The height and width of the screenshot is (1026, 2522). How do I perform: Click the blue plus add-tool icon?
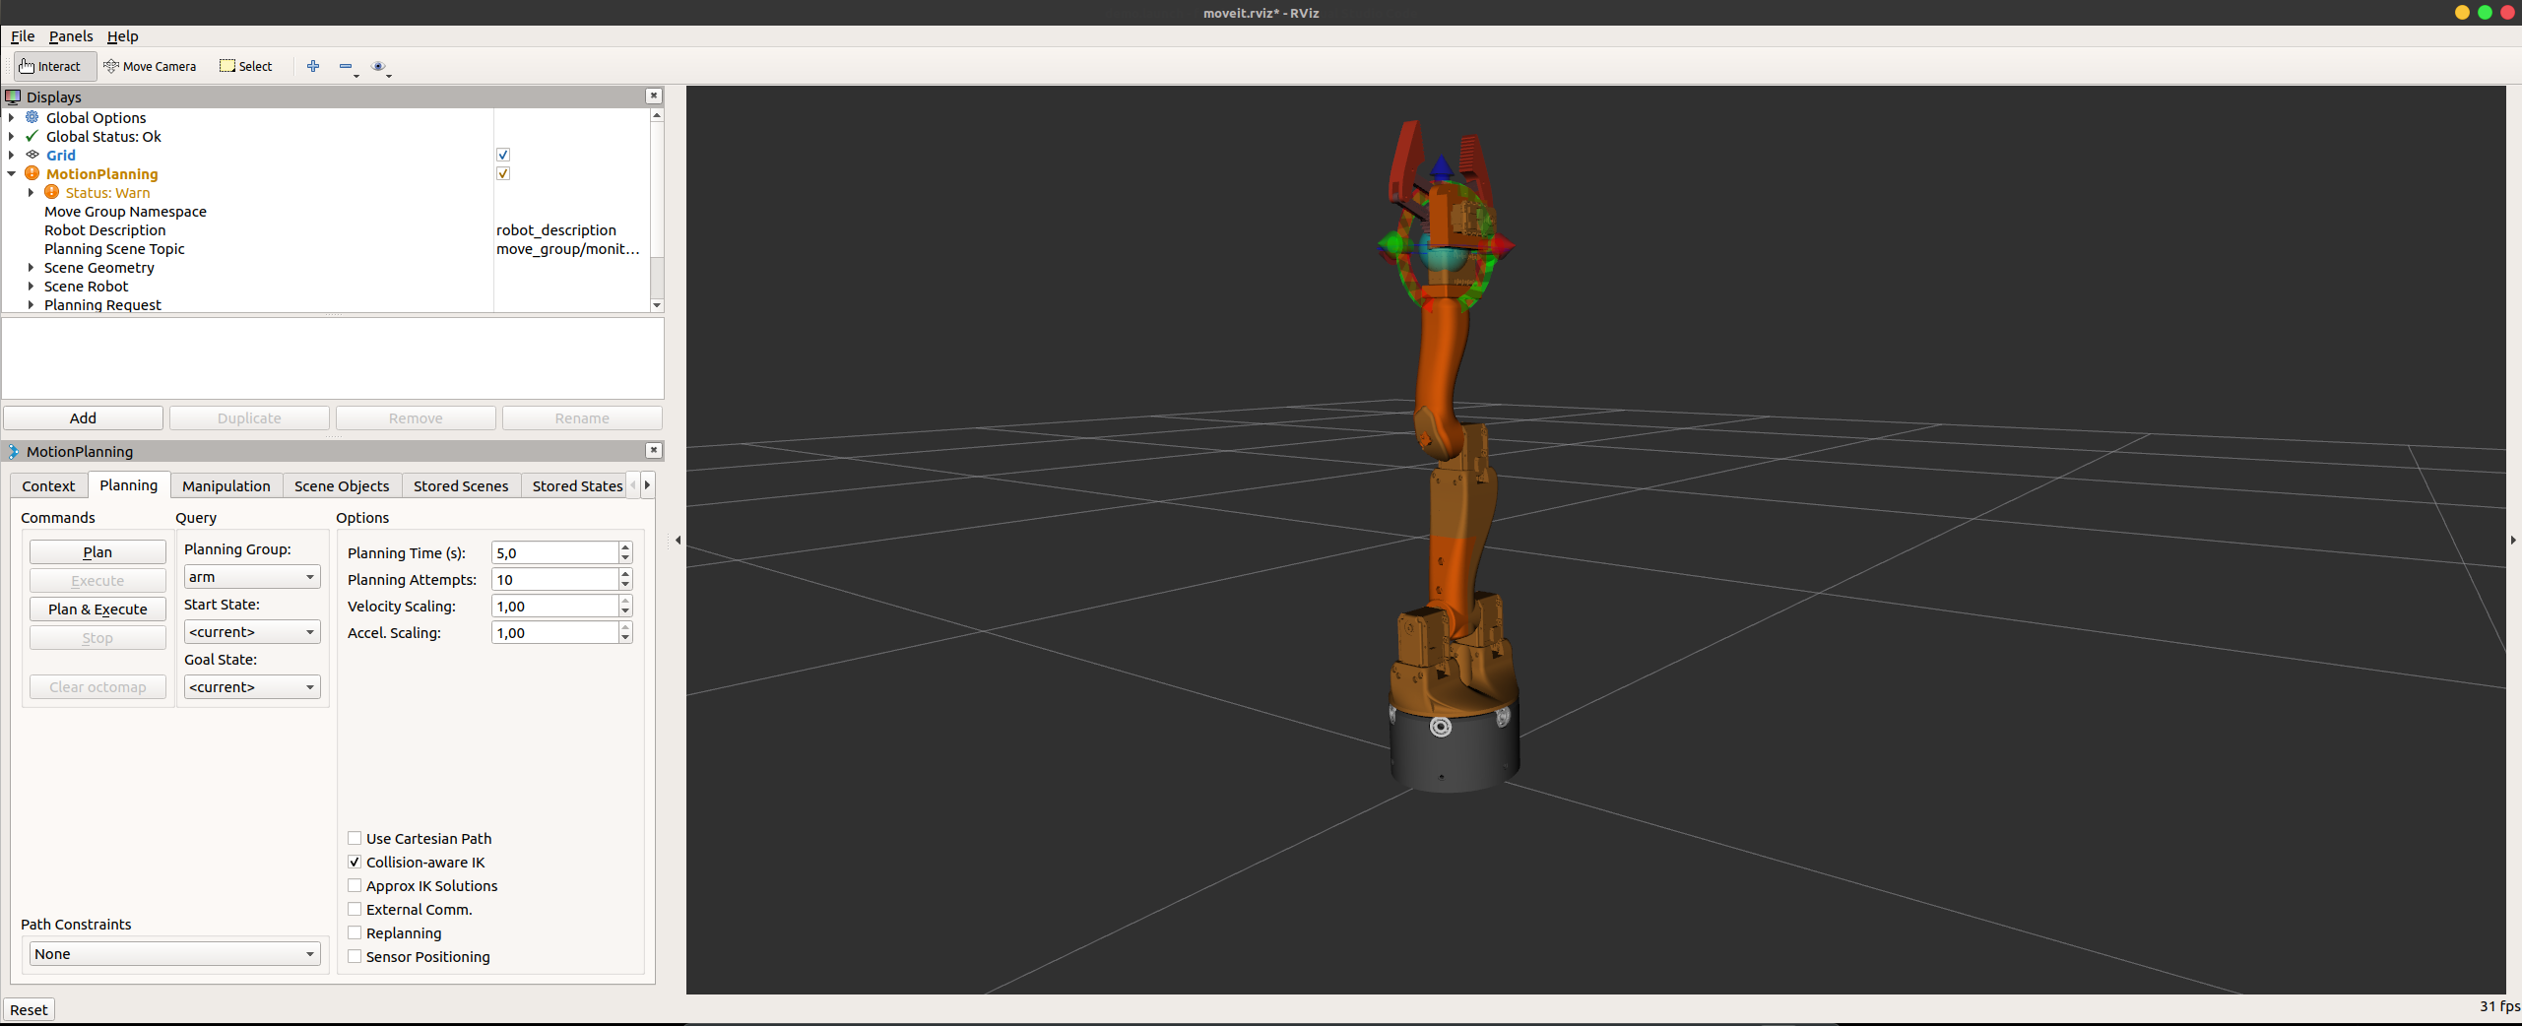[x=313, y=66]
